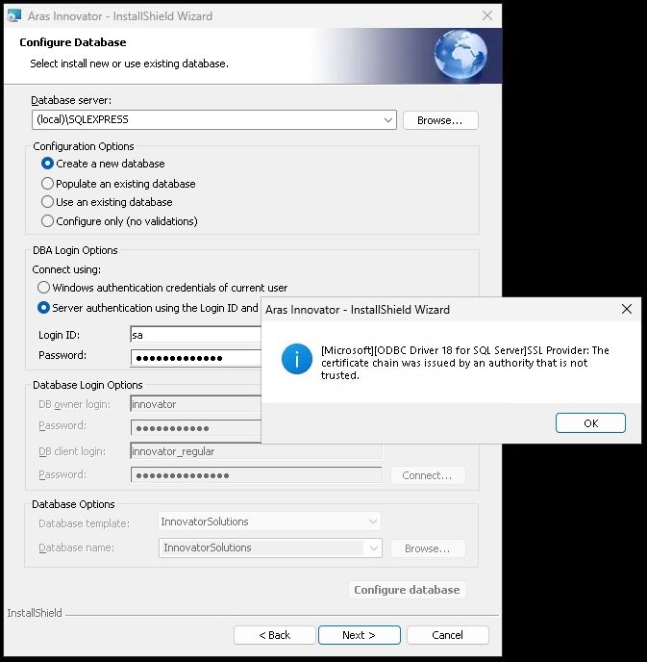Image resolution: width=647 pixels, height=662 pixels.
Task: Click the Configure database button
Action: click(407, 590)
